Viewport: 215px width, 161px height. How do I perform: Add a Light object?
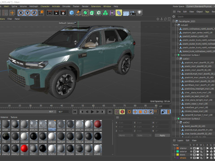139,13
